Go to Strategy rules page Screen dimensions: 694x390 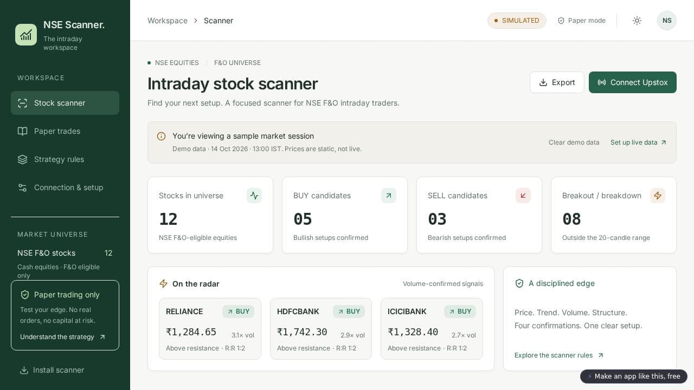click(x=65, y=159)
